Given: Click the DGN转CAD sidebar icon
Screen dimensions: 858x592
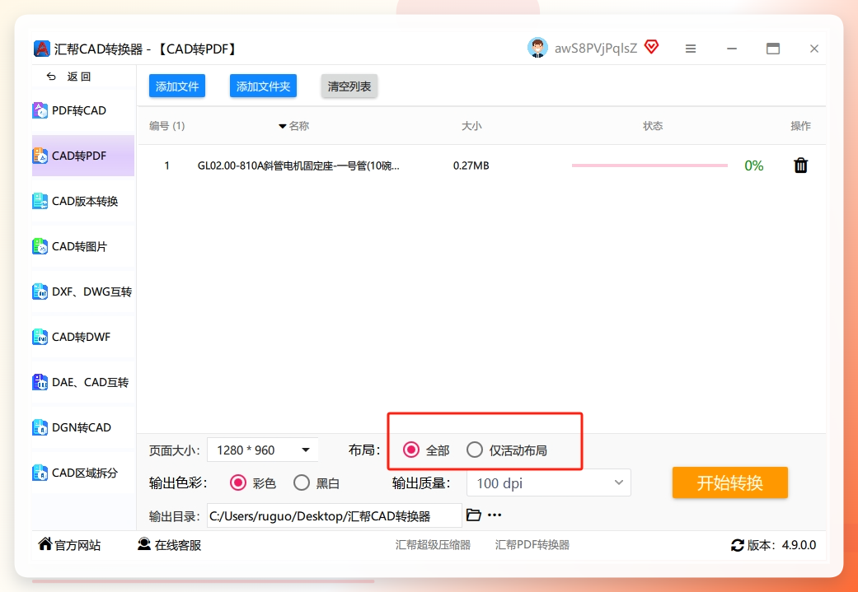Looking at the screenshot, I should click(40, 427).
